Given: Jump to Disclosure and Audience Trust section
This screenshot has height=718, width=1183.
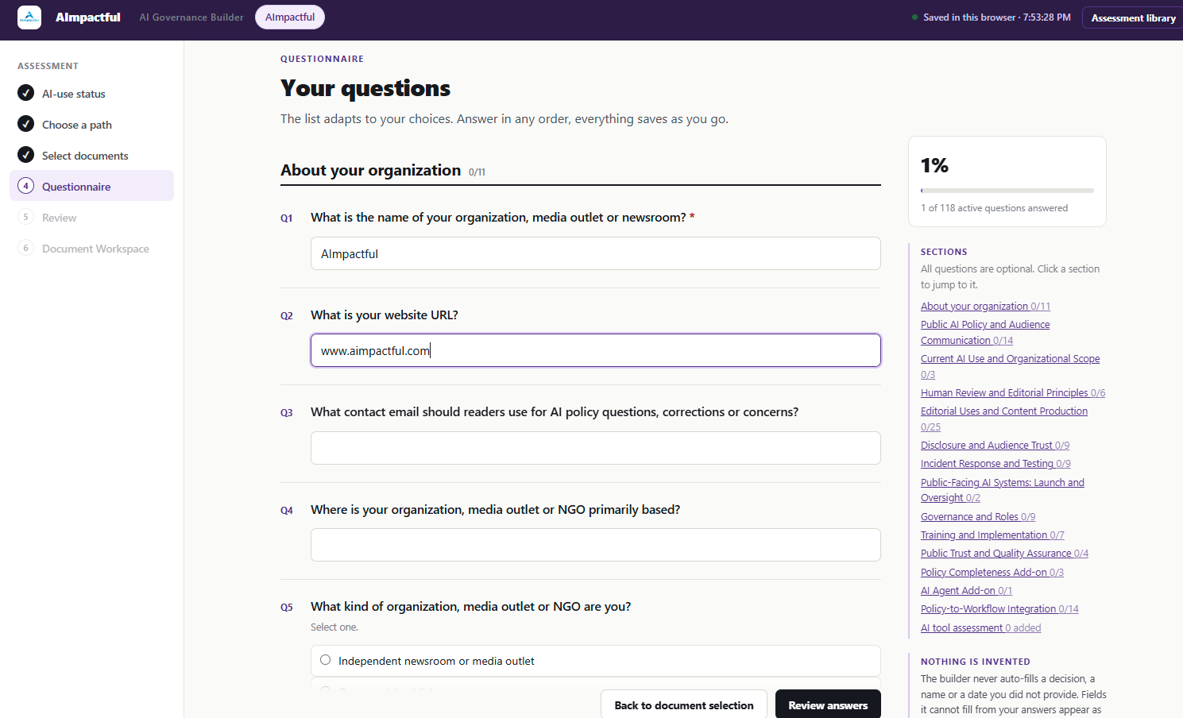Looking at the screenshot, I should pos(995,446).
